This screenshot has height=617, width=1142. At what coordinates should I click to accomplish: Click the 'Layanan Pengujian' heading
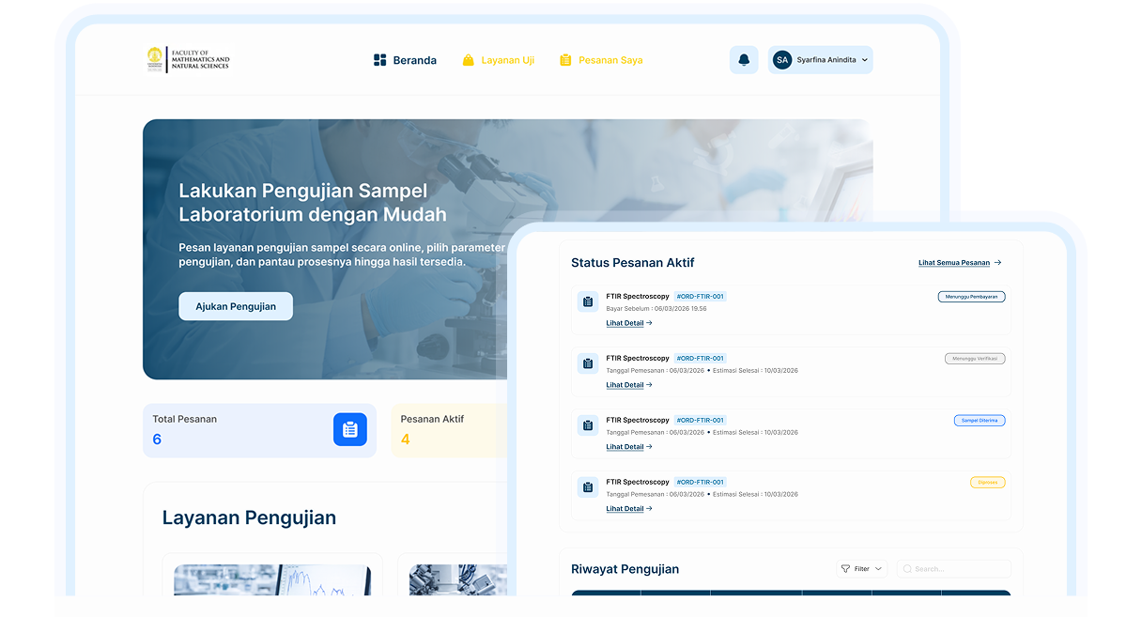(x=249, y=517)
